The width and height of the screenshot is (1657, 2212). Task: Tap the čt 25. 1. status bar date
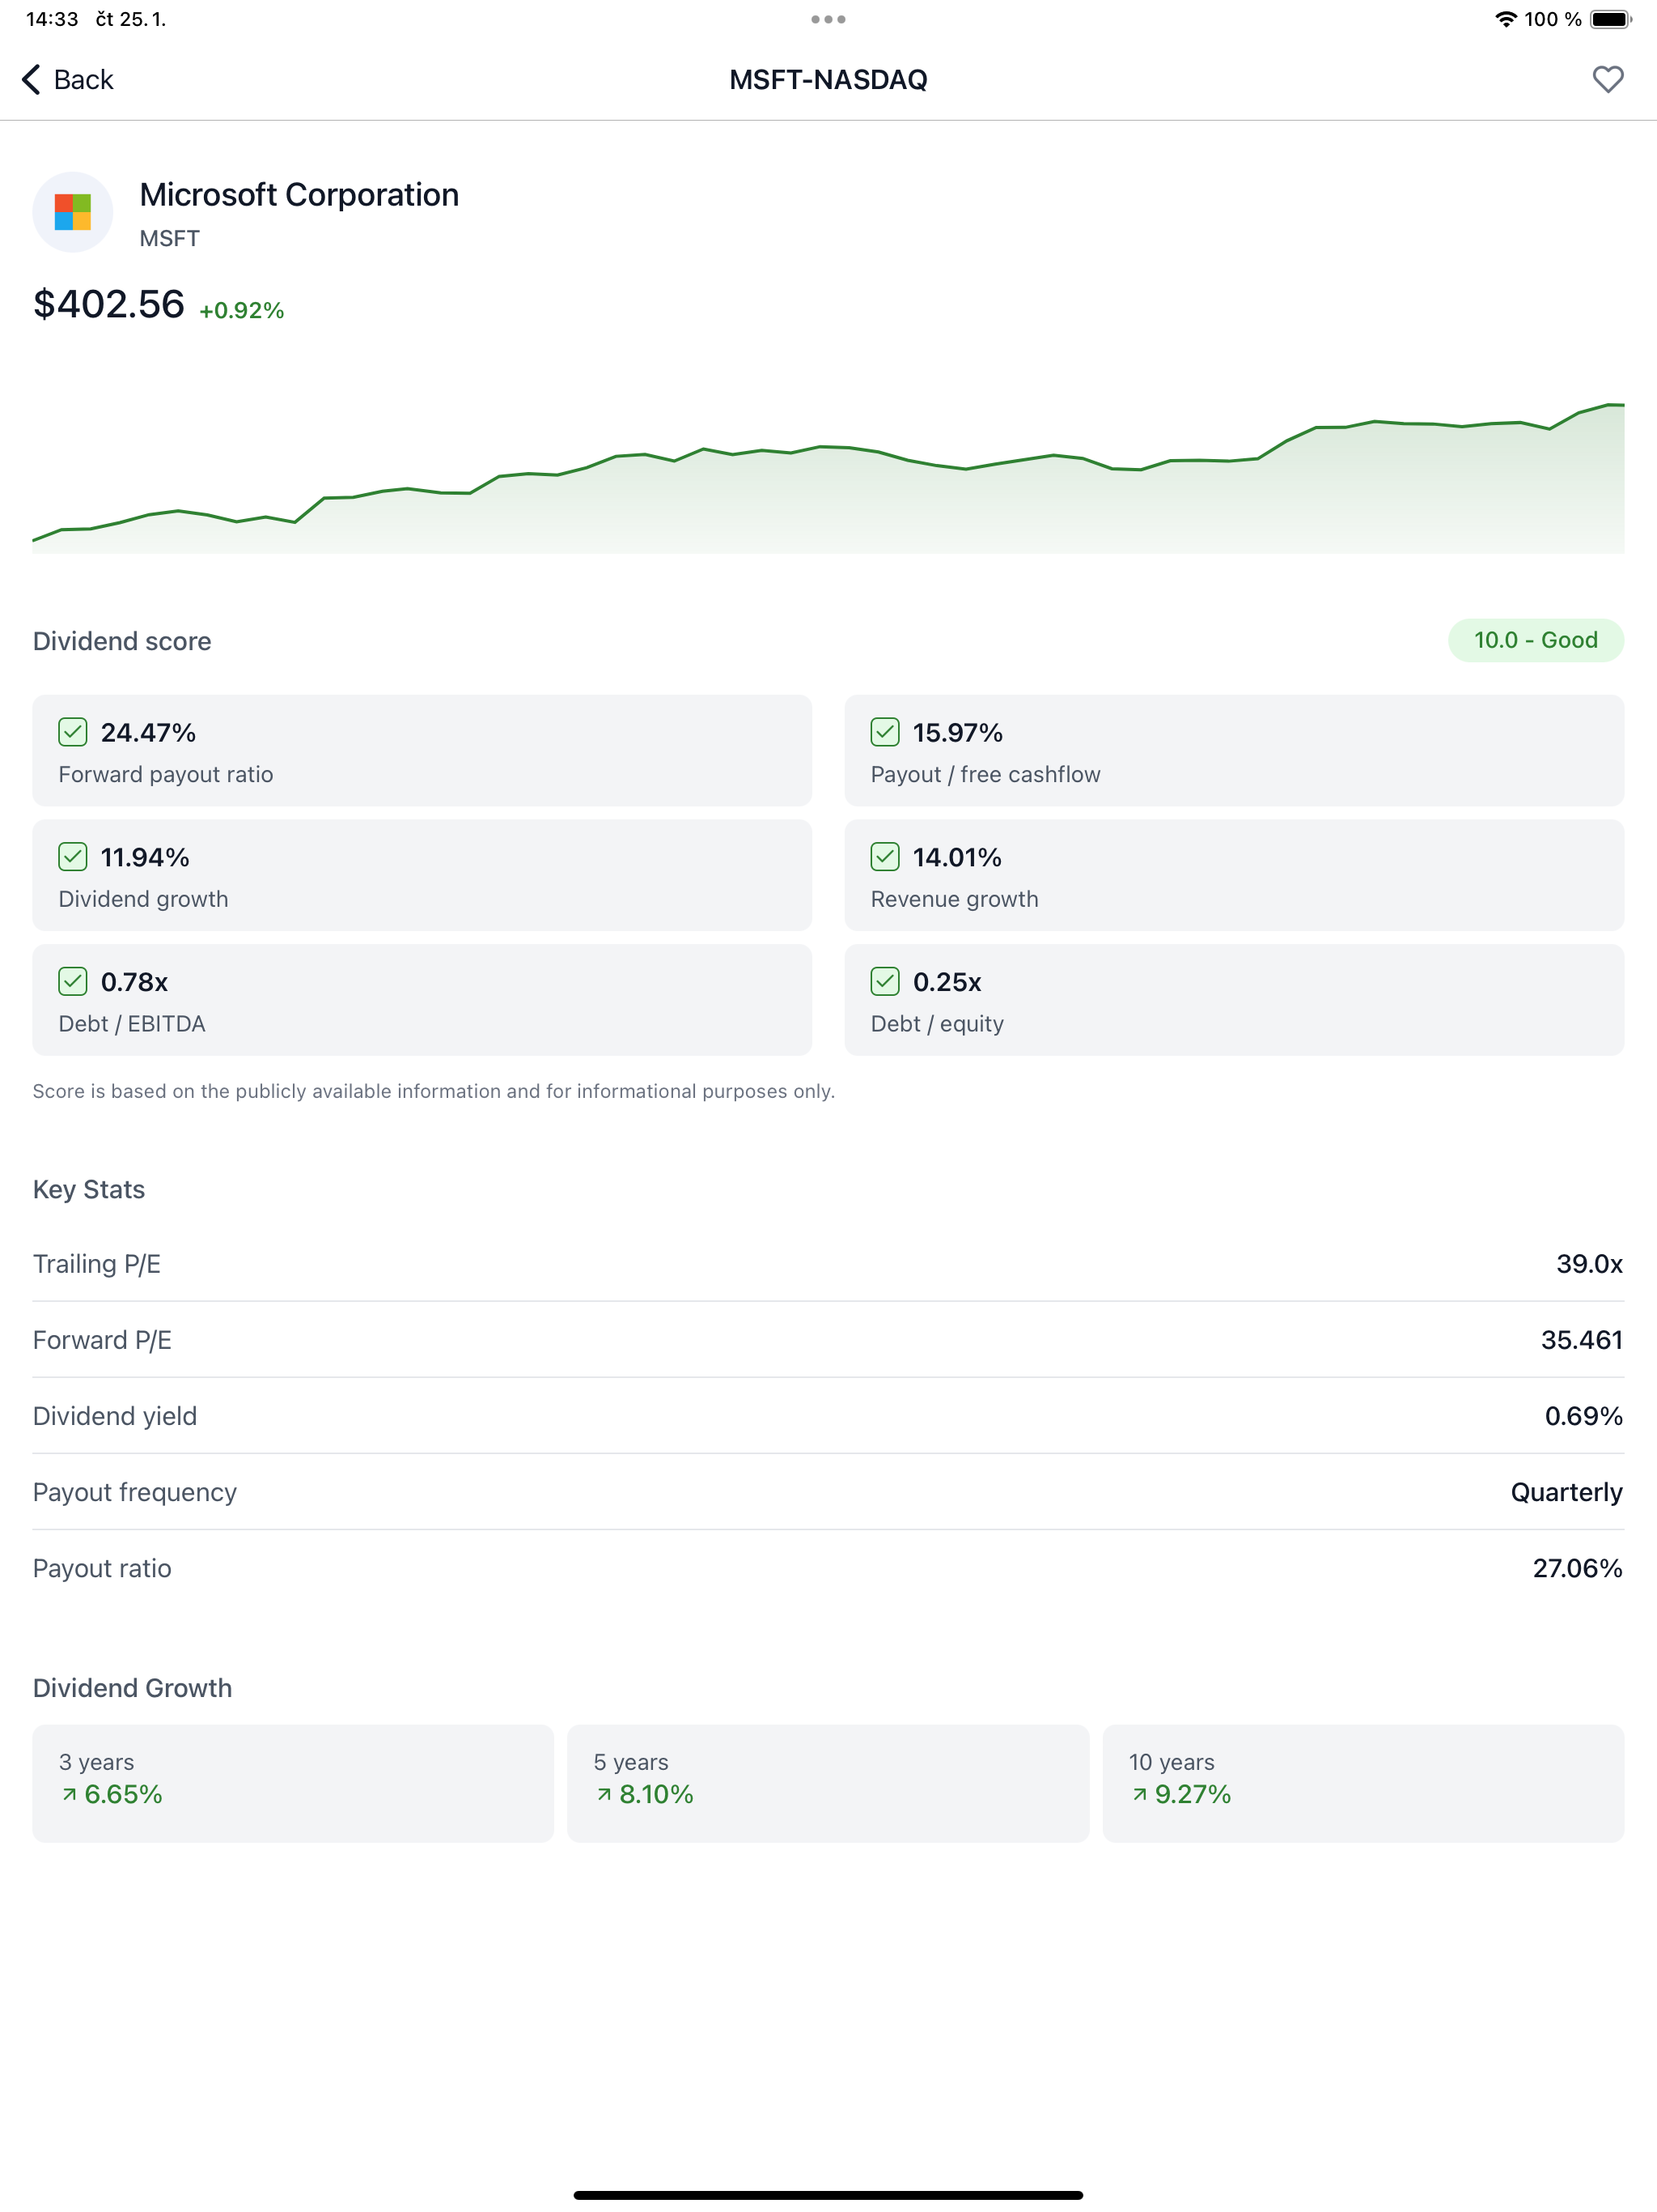click(130, 19)
